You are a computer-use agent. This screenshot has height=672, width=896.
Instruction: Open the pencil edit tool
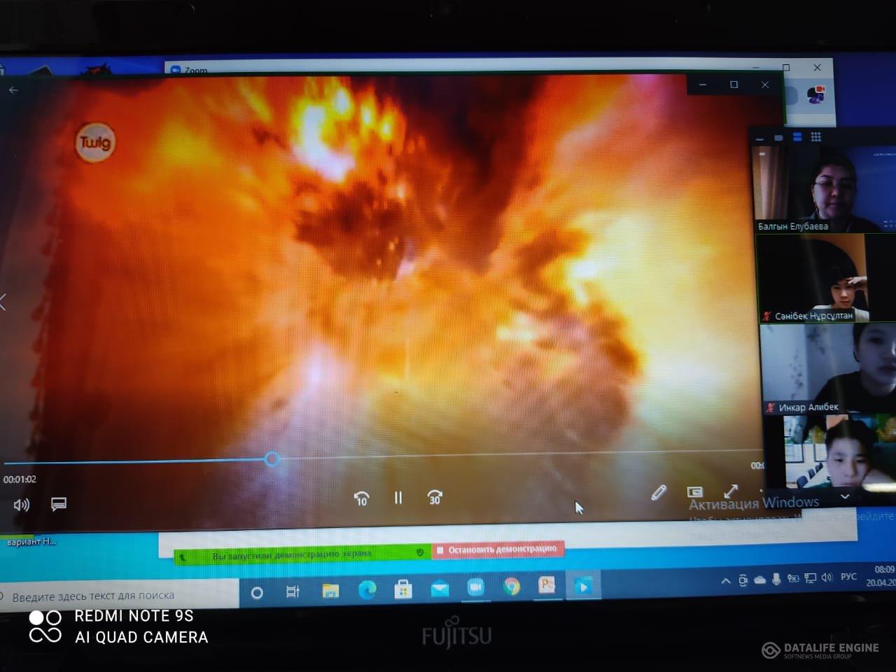click(658, 493)
